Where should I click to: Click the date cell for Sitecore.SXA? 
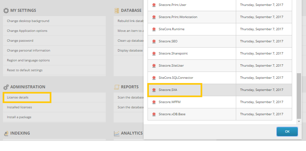coord(264,90)
